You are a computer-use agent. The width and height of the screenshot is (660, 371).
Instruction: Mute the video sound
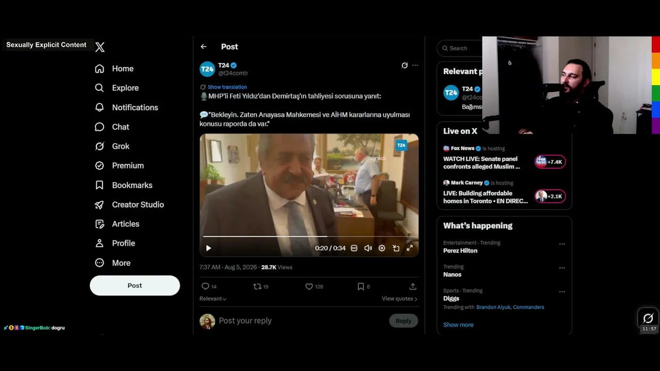368,248
